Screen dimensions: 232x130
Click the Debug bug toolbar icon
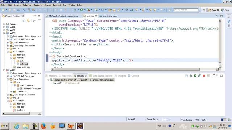[x=75, y=10]
